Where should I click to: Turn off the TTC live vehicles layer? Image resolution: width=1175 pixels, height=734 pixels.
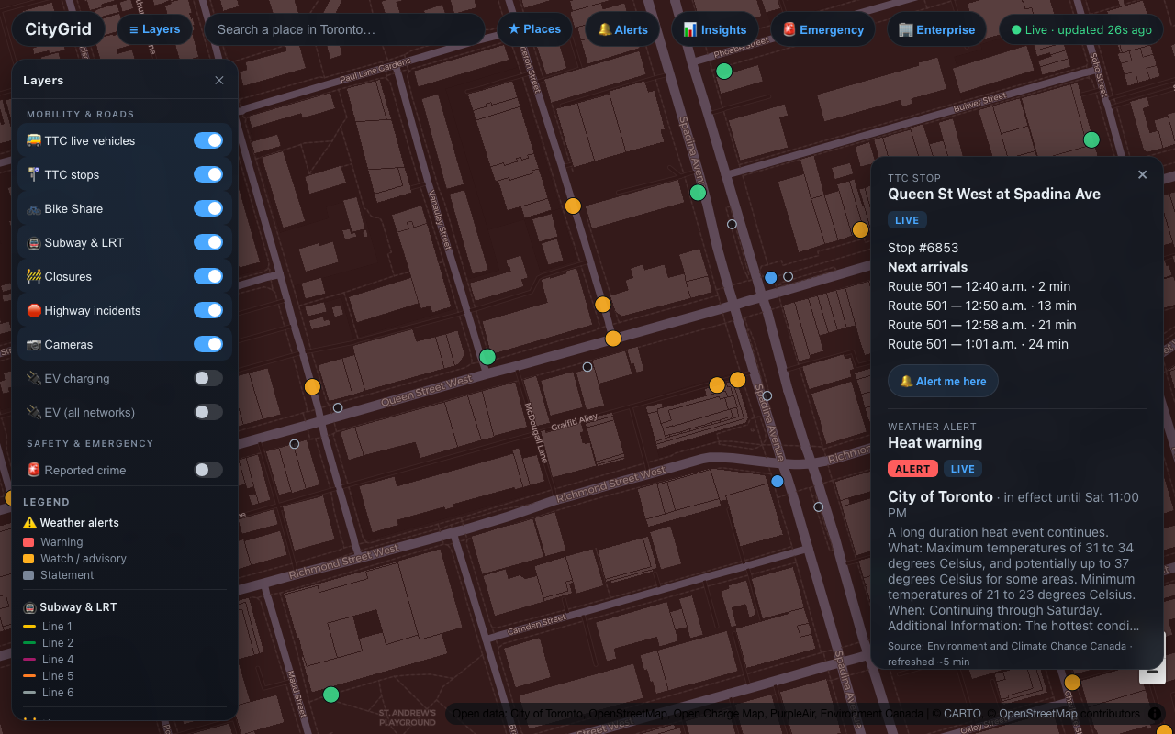[208, 140]
